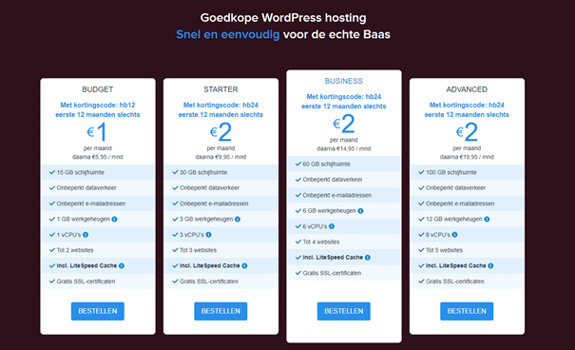Click info icon beside Budget 1 vCPU's
575x350 pixels.
click(x=86, y=234)
